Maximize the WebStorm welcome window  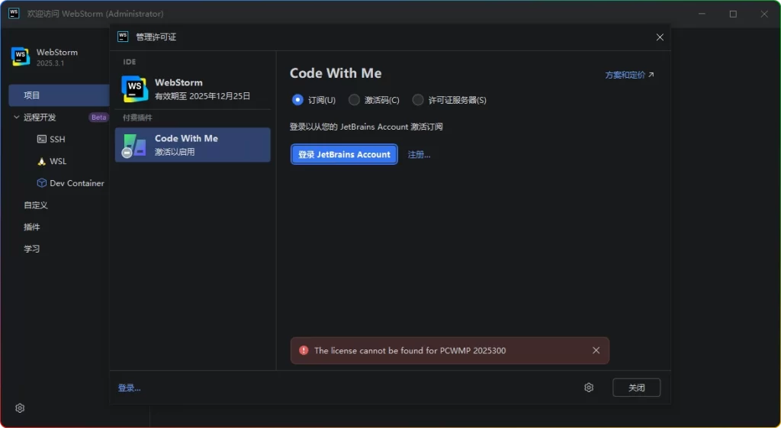pos(733,14)
